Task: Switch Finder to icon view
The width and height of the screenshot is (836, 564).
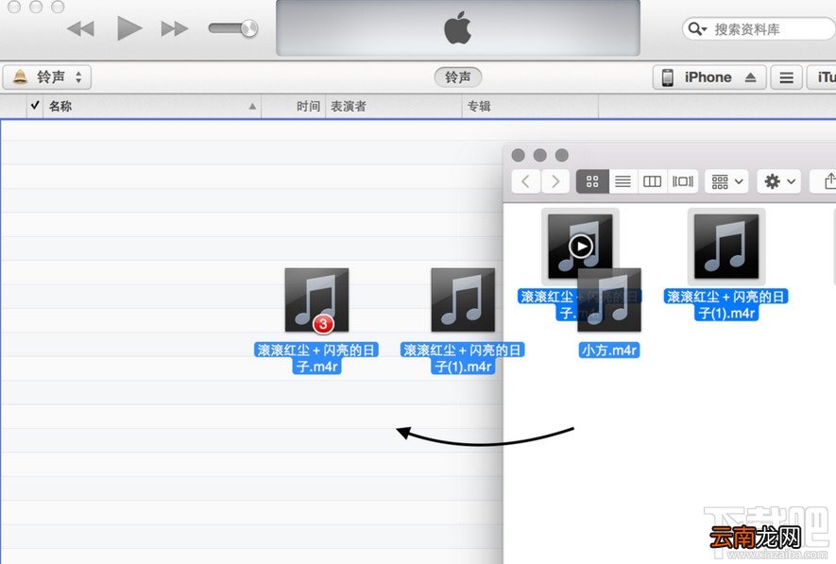Action: click(x=592, y=181)
